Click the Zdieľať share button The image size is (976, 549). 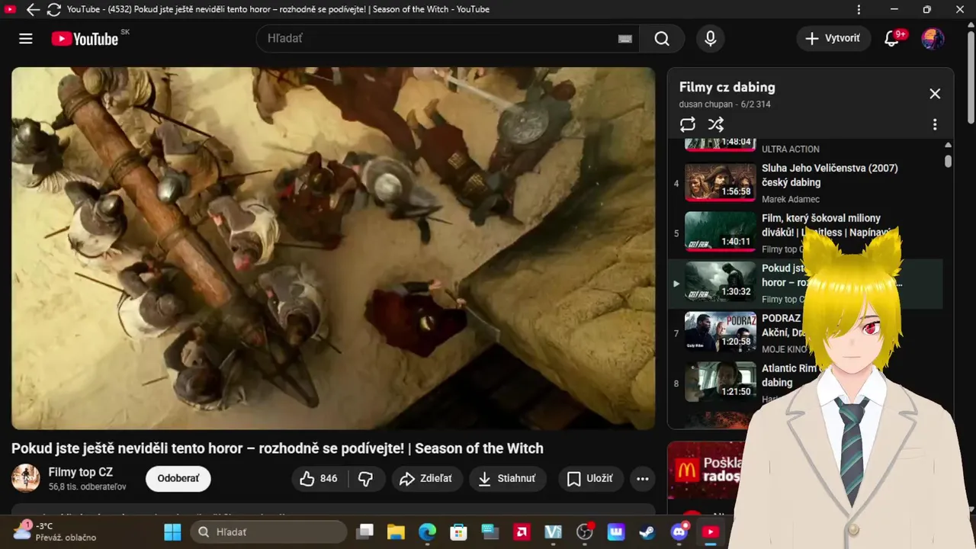click(x=427, y=479)
